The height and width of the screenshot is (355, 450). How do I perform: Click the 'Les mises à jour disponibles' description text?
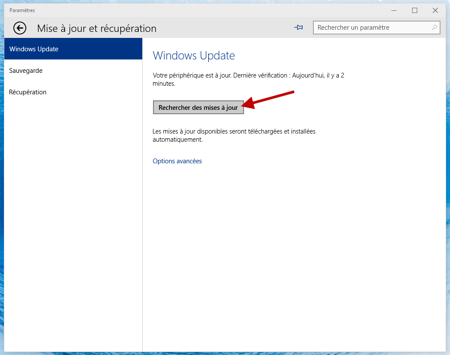pos(234,135)
